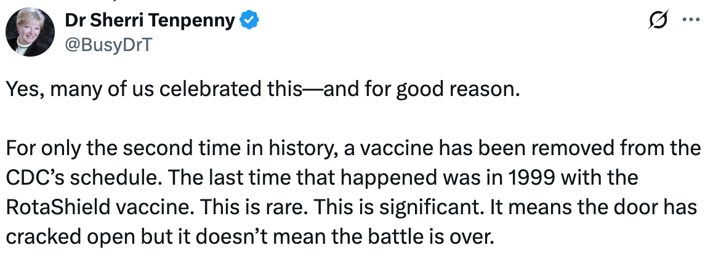The image size is (713, 261).
Task: Open Dr Sherri Tenpenny's profile avatar
Action: [x=30, y=32]
